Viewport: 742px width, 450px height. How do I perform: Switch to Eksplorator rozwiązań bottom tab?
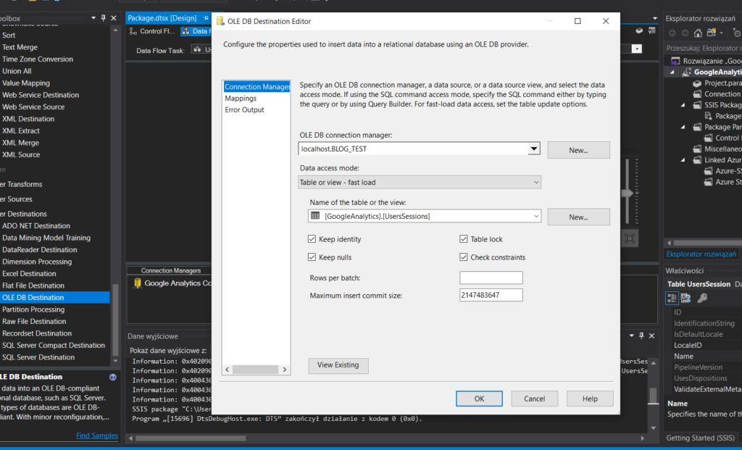(x=701, y=254)
